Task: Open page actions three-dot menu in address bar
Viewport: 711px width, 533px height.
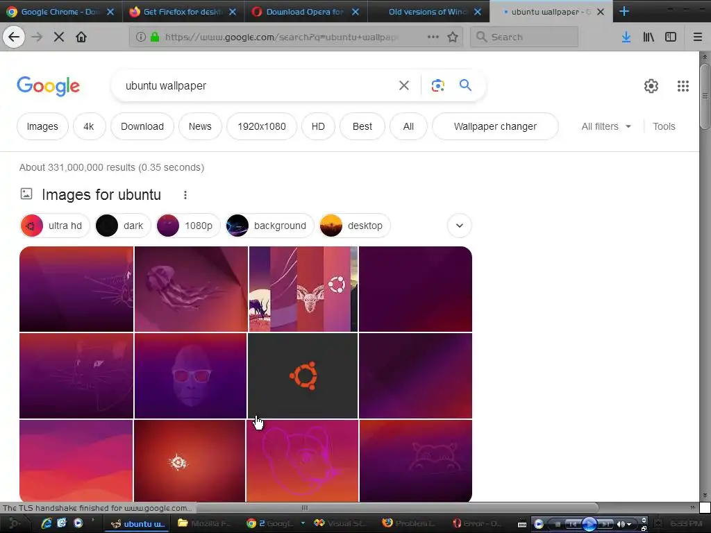Action: [433, 37]
